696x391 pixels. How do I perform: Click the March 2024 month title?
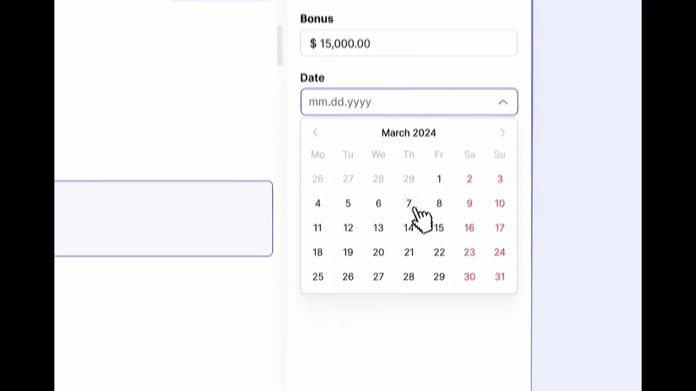tap(408, 133)
